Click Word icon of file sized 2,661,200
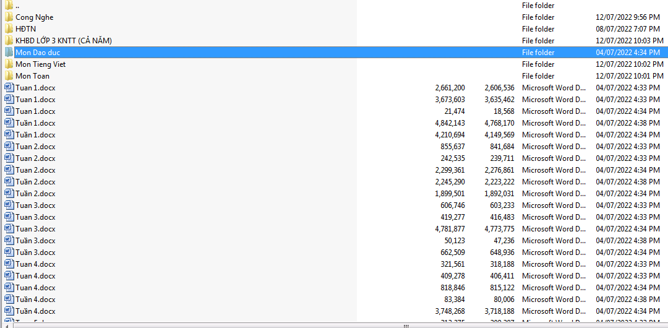Image resolution: width=668 pixels, height=328 pixels. (x=9, y=88)
